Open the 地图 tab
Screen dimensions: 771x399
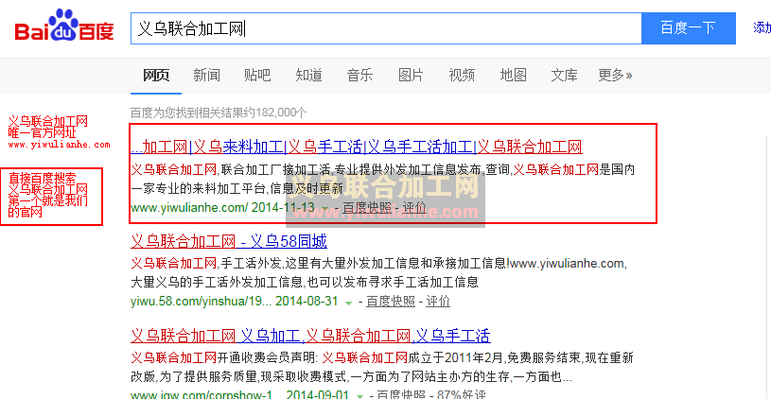pyautogui.click(x=514, y=76)
